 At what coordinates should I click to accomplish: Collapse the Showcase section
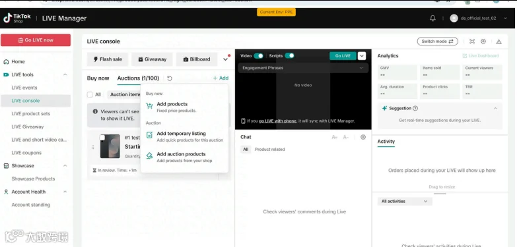click(x=65, y=166)
